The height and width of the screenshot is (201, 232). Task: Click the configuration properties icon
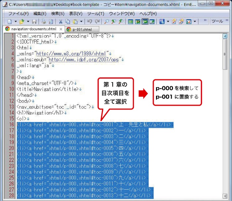click(162, 22)
